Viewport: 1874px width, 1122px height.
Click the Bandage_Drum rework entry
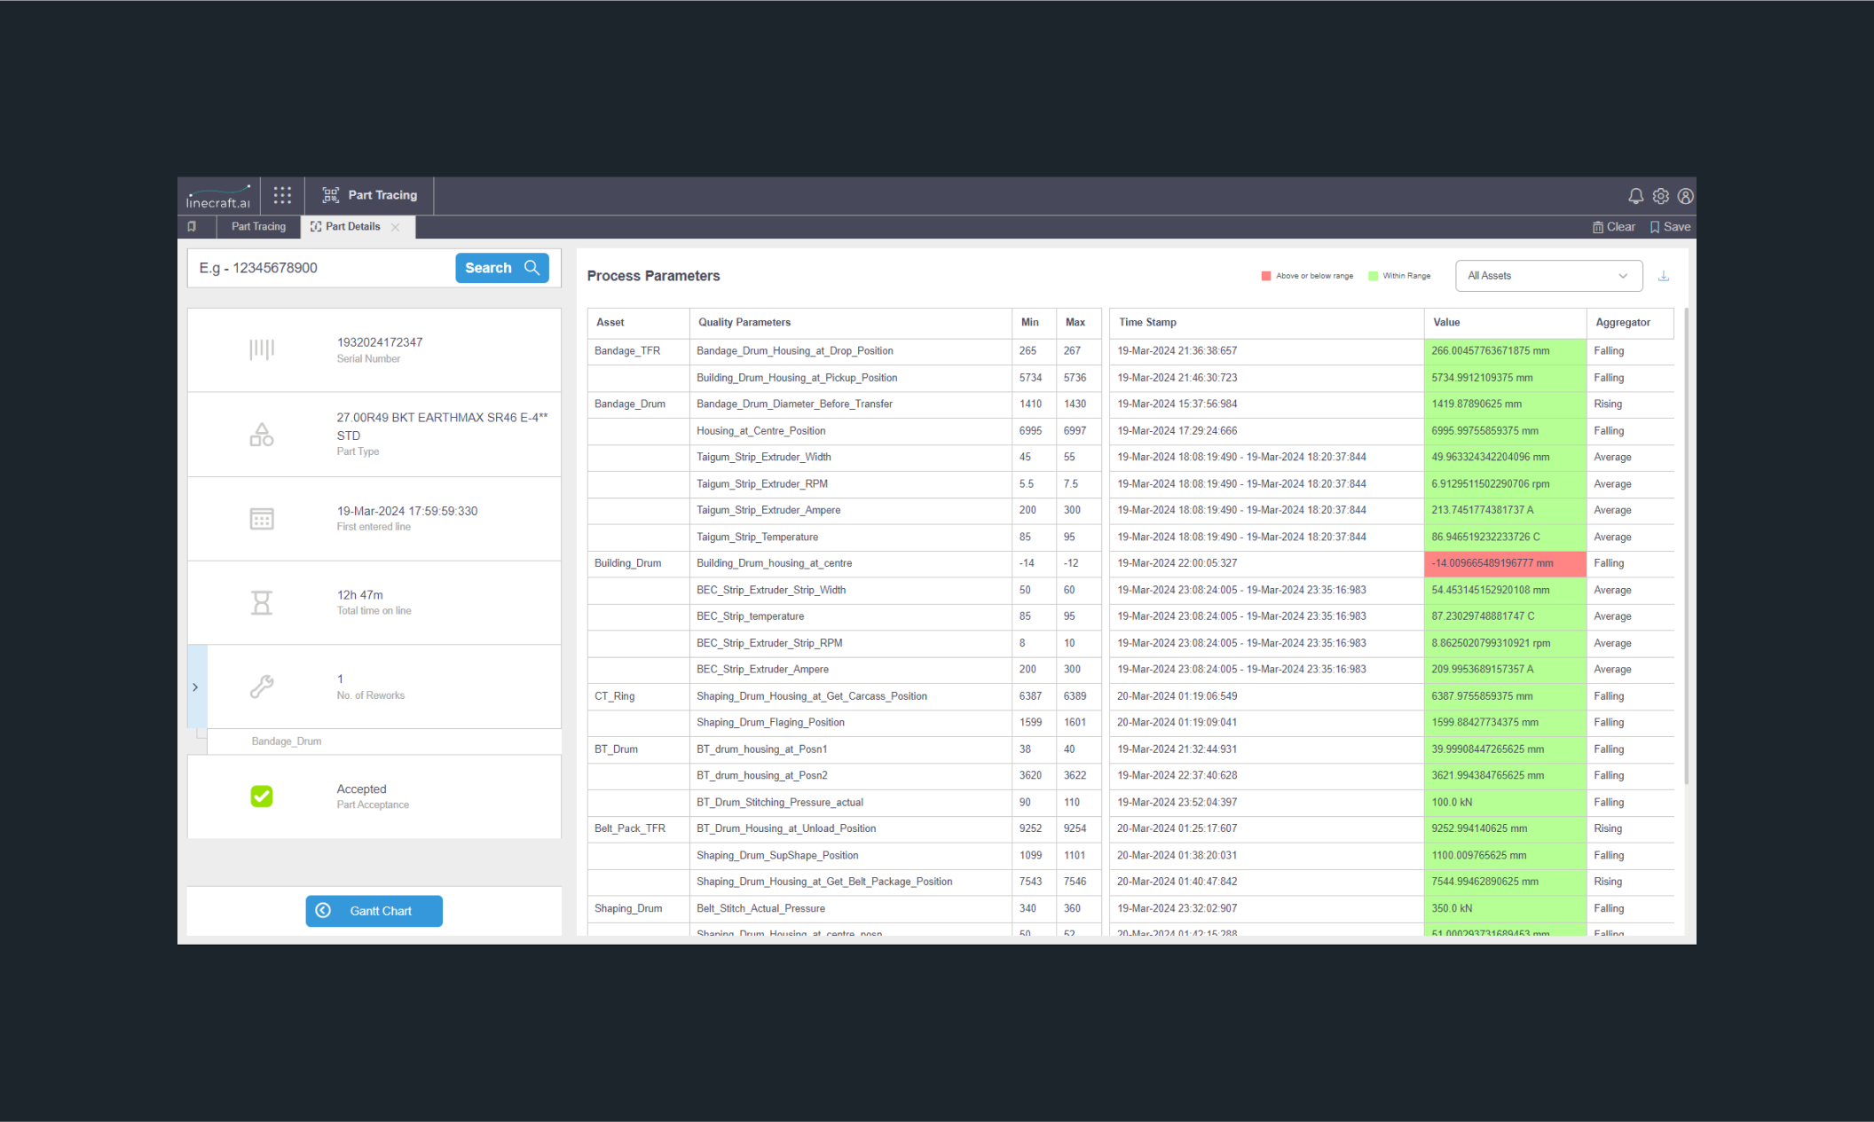pyautogui.click(x=286, y=741)
